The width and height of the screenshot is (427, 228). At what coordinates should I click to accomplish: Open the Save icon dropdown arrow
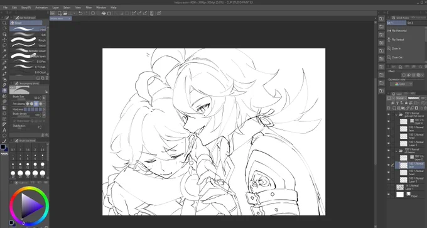[x=75, y=13]
